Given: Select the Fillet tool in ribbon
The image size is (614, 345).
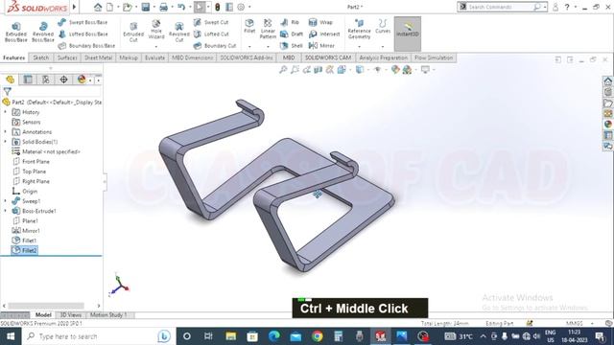Looking at the screenshot, I should click(x=249, y=26).
